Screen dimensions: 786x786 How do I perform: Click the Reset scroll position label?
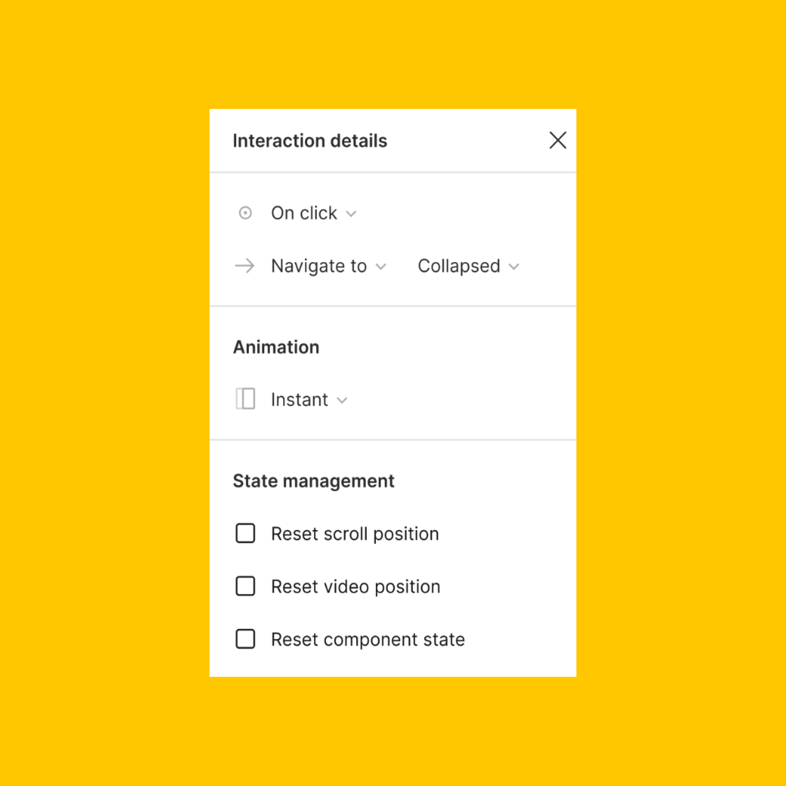click(355, 534)
